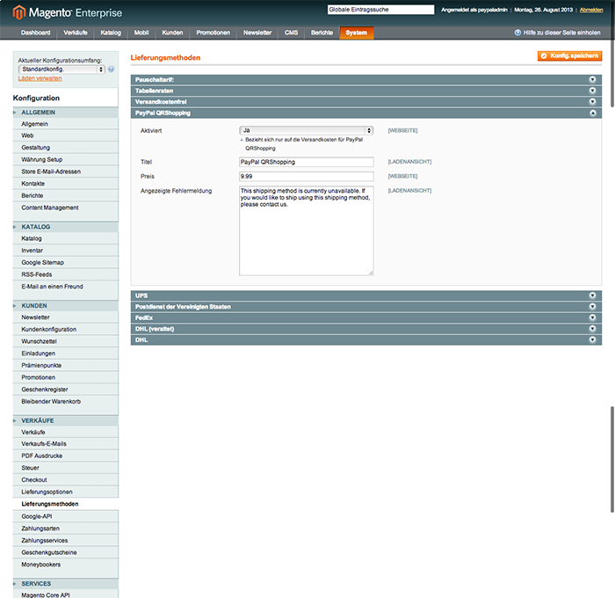Open the Standardkonfig. scope dropdown
Image resolution: width=615 pixels, height=598 pixels.
(61, 69)
